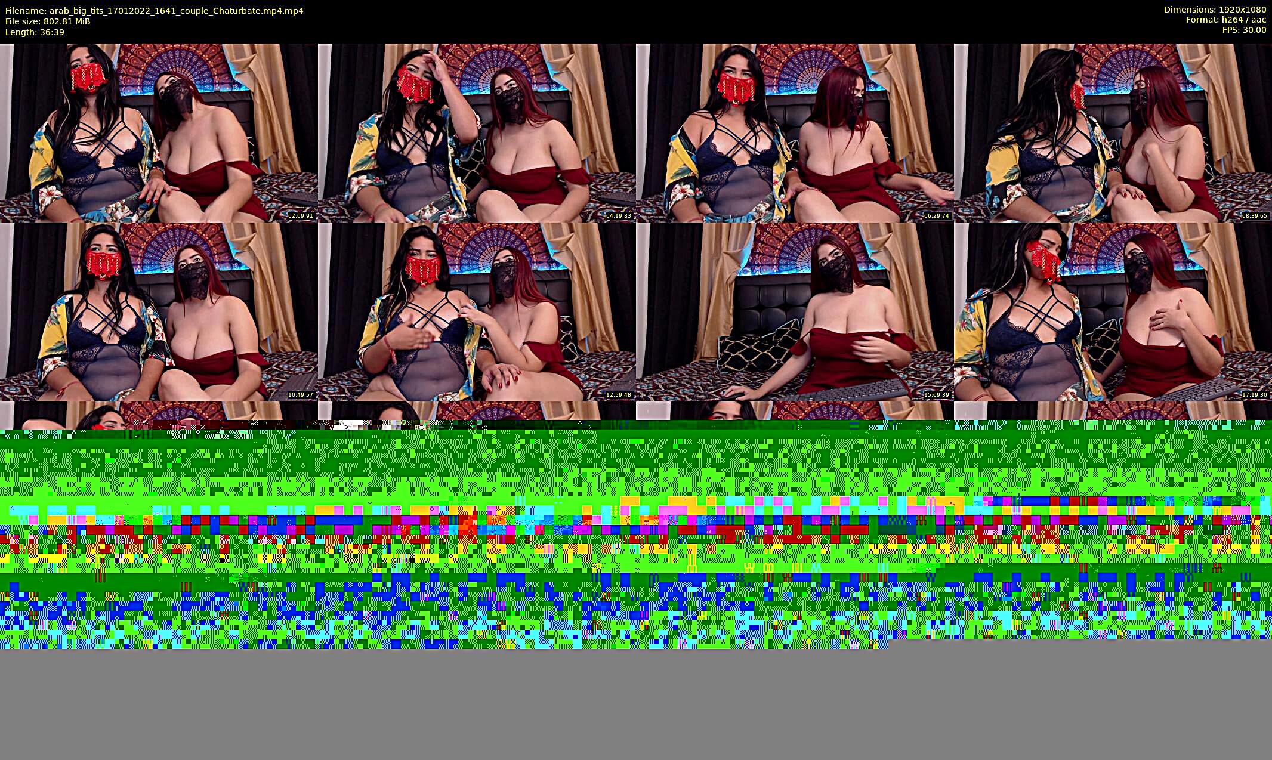1272x760 pixels.
Task: Click the 15:09.39 timestamp badge
Action: point(936,395)
